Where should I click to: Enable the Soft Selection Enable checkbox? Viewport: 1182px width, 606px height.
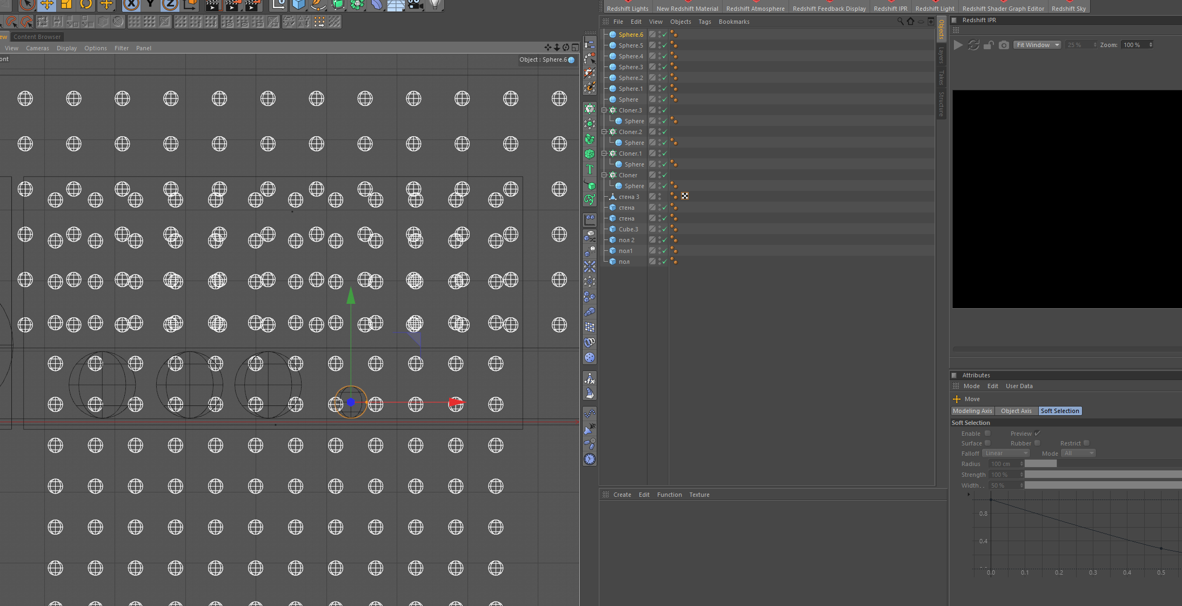click(x=987, y=433)
